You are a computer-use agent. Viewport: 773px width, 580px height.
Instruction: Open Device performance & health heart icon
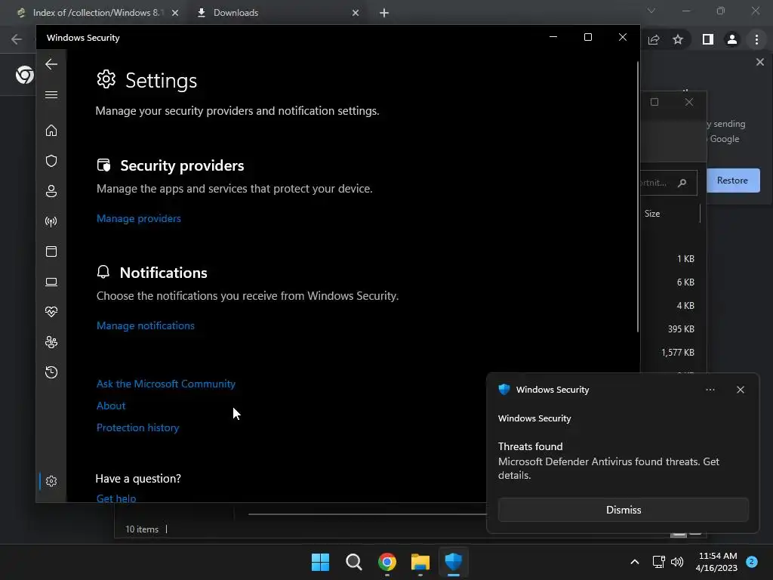(51, 312)
